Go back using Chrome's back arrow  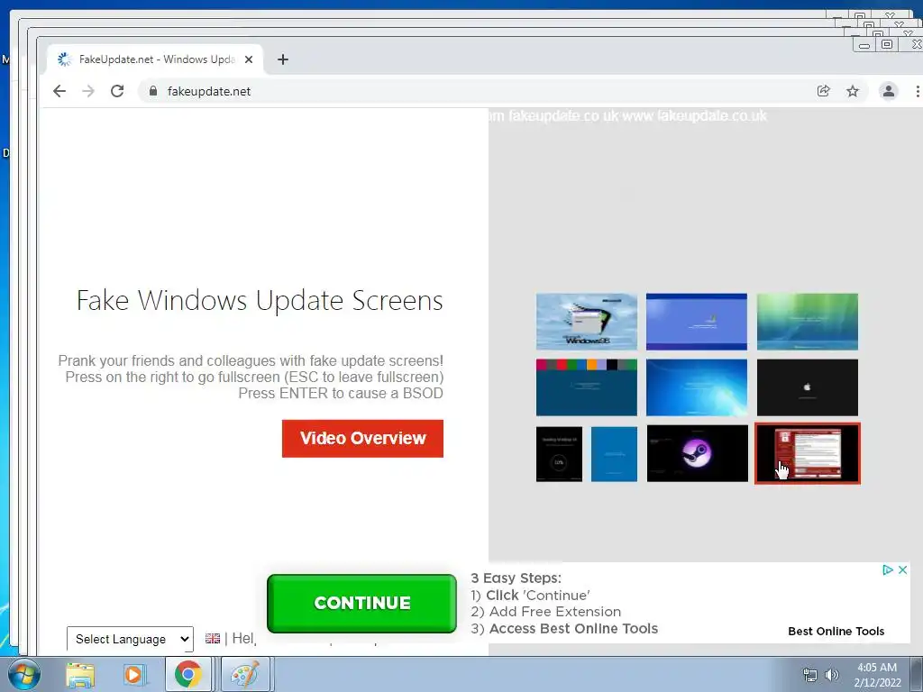[x=59, y=91]
